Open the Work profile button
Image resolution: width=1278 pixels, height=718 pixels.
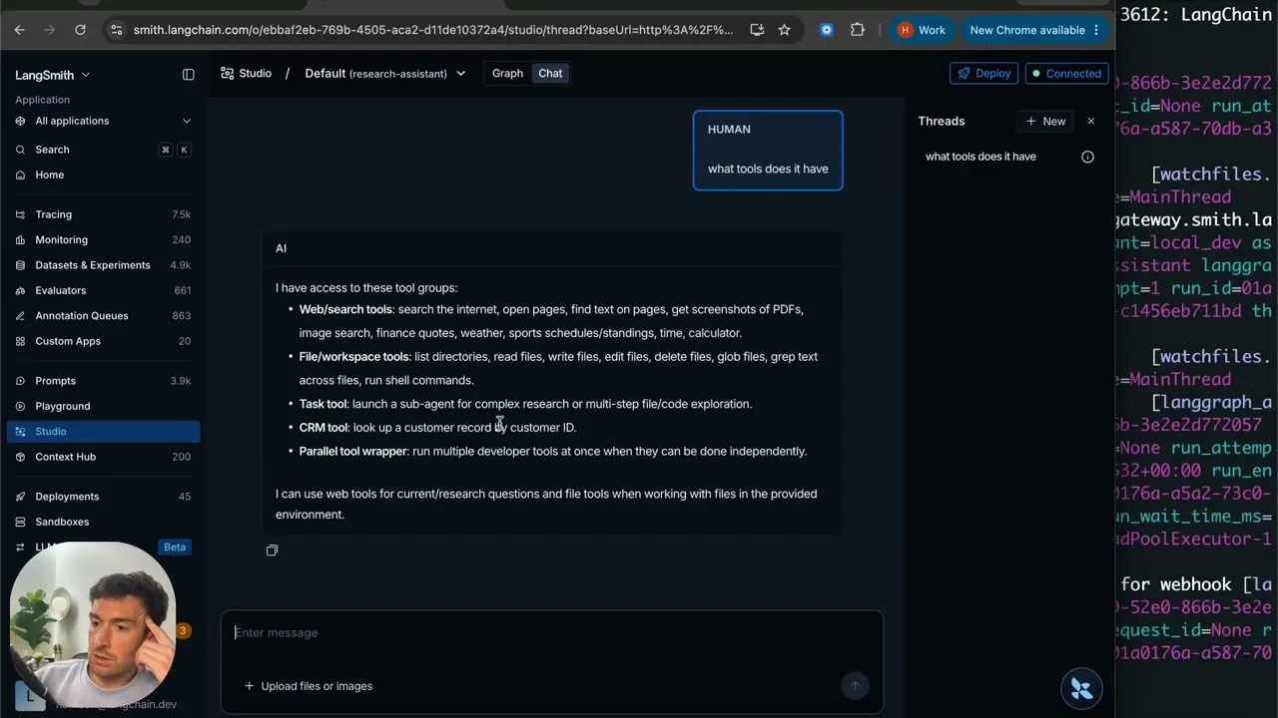[x=922, y=30]
